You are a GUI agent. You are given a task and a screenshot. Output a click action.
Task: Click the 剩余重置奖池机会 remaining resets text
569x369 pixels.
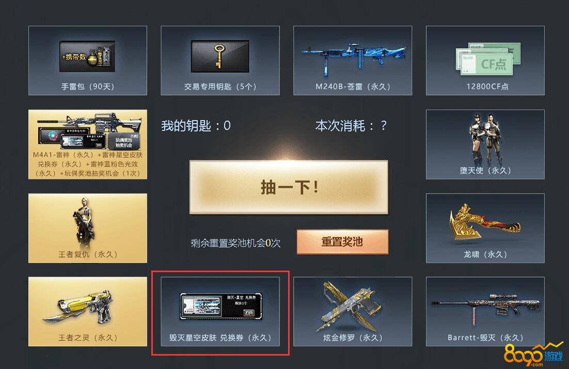coord(235,243)
